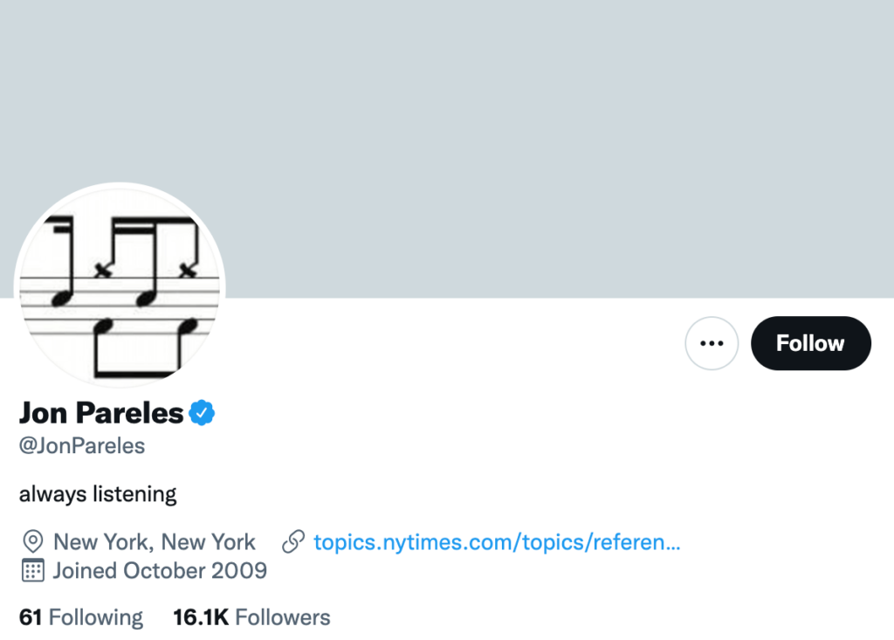
Task: Click the chain link icon
Action: click(x=293, y=542)
